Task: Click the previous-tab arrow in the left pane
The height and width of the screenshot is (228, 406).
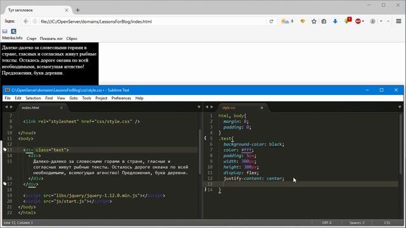Action: (6, 107)
